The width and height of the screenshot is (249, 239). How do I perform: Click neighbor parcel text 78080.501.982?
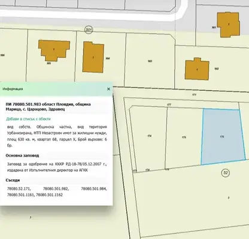(x=56, y=189)
